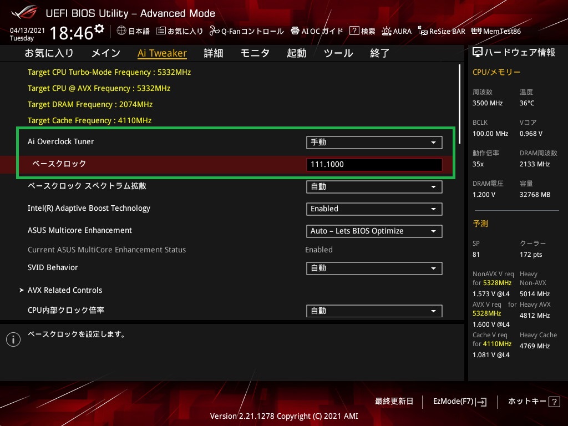
Task: Click 0.968 V core voltage value
Action: coord(531,134)
